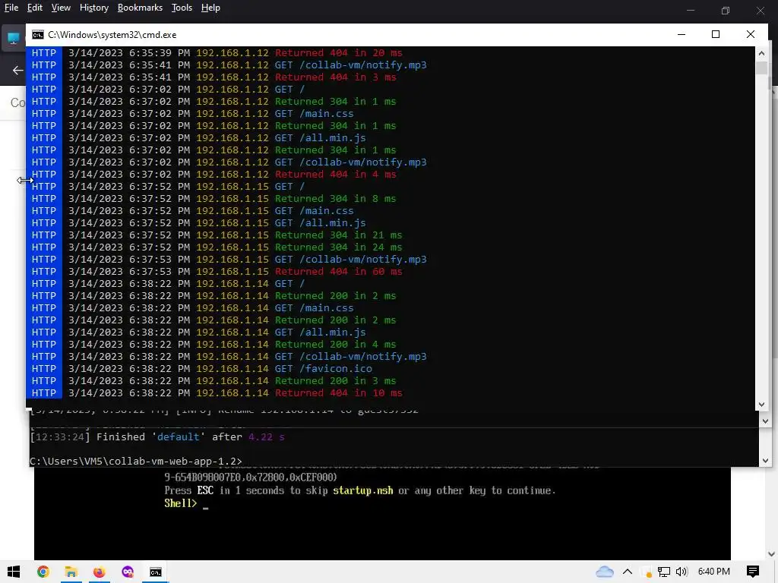Show hidden system tray icons

click(628, 572)
